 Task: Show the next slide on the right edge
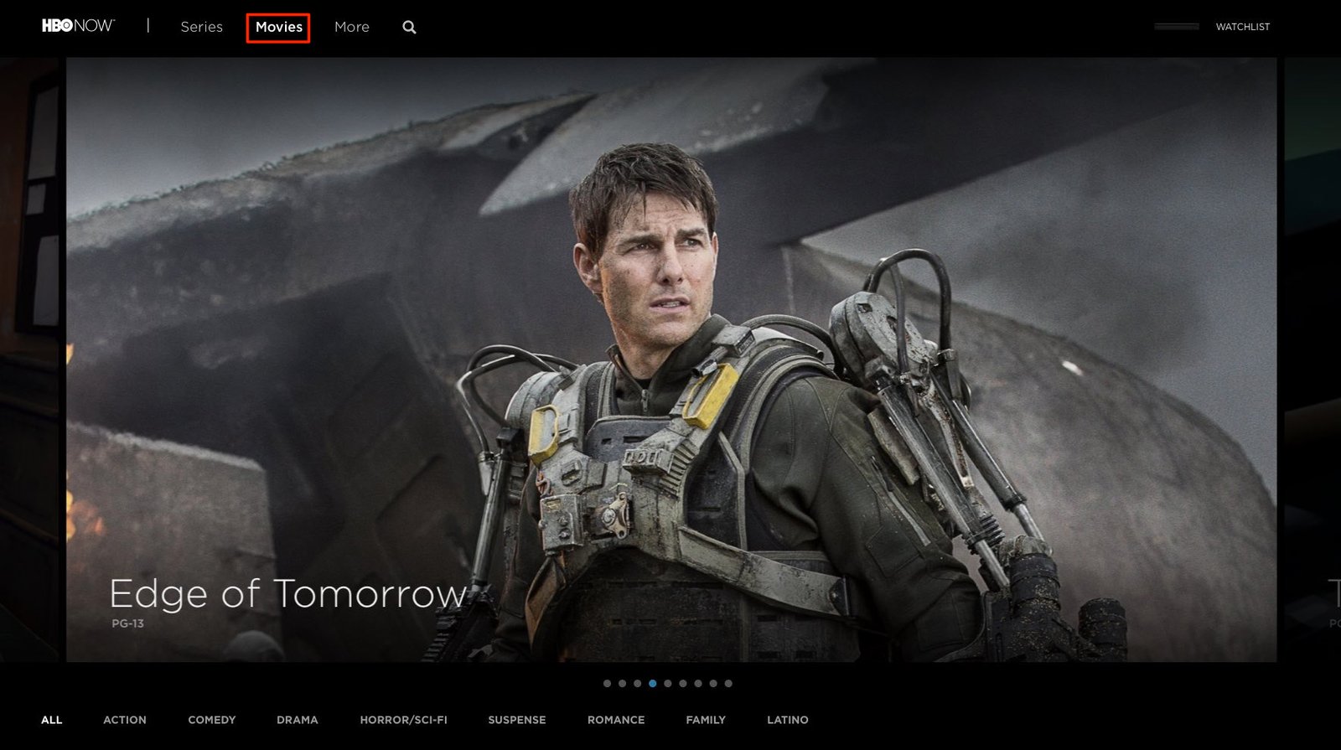click(1313, 359)
